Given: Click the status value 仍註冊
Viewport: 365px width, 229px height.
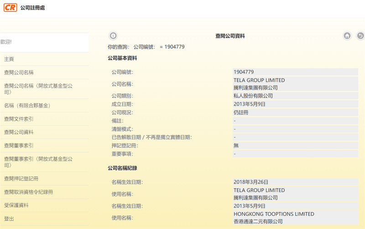Looking at the screenshot, I should click(241, 112).
